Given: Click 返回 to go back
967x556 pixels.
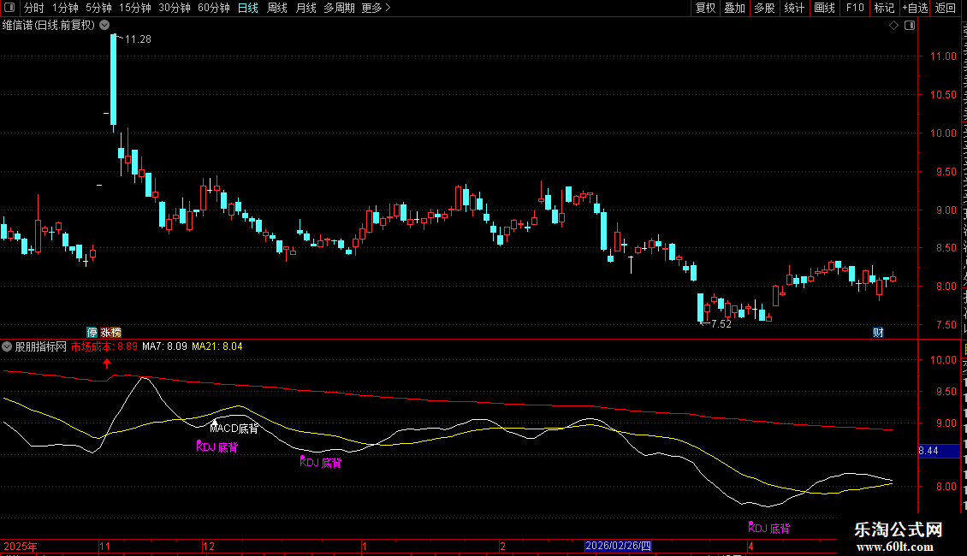Looking at the screenshot, I should [946, 8].
